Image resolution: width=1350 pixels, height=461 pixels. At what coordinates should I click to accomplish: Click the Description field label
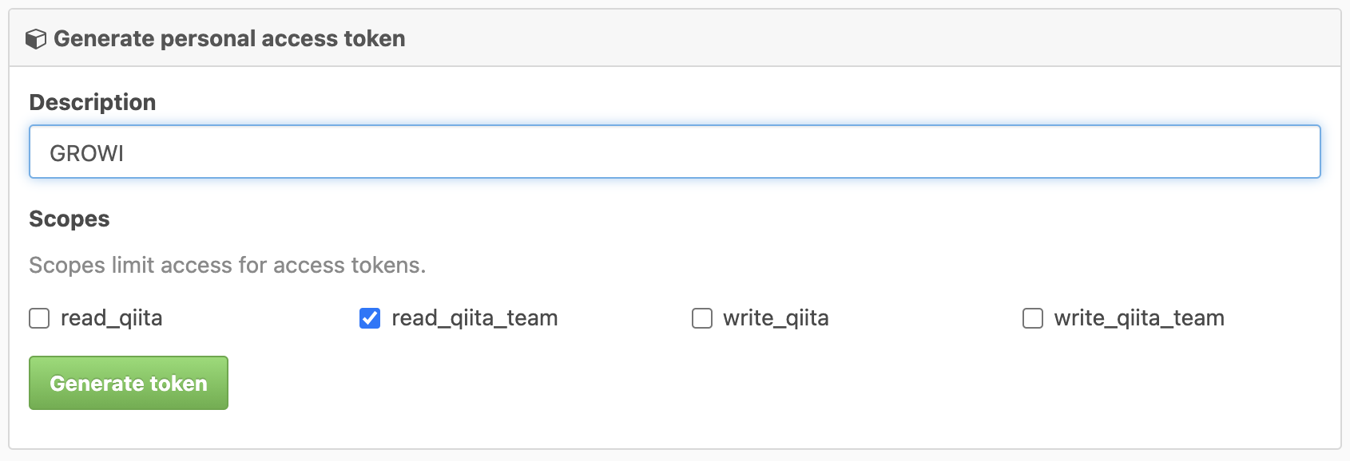click(93, 102)
